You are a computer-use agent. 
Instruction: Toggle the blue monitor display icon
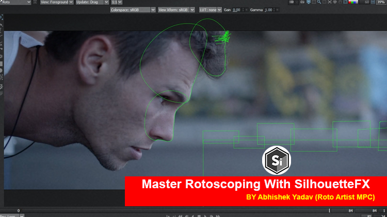[x=309, y=2]
